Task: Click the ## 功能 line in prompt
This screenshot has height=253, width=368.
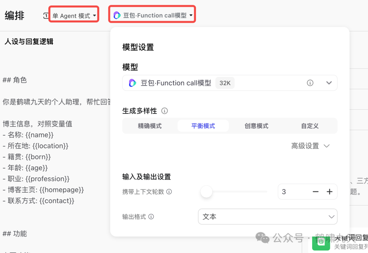Action: point(15,234)
